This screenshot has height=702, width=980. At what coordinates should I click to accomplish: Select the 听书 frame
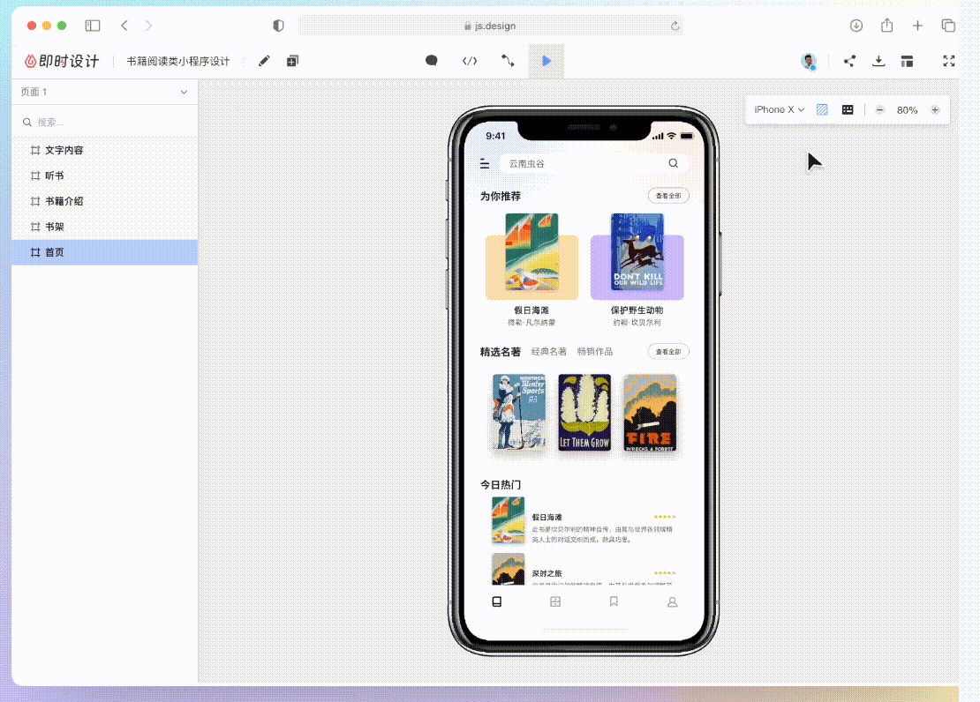[x=104, y=175]
